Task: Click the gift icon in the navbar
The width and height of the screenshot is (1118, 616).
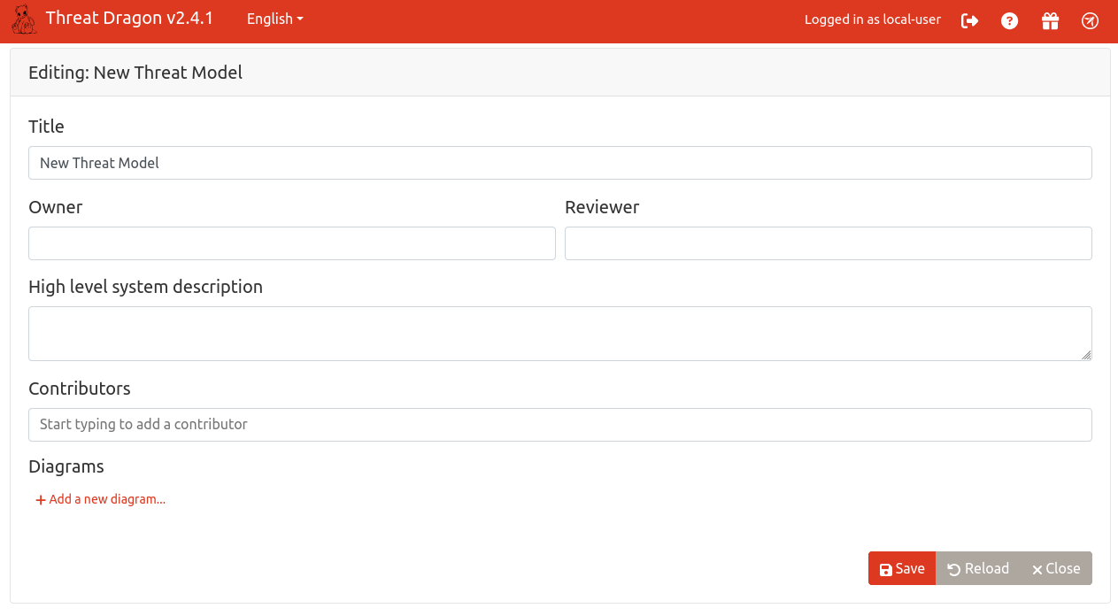Action: pyautogui.click(x=1050, y=20)
